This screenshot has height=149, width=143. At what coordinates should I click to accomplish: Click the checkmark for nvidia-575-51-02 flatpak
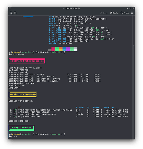(x=15, y=110)
